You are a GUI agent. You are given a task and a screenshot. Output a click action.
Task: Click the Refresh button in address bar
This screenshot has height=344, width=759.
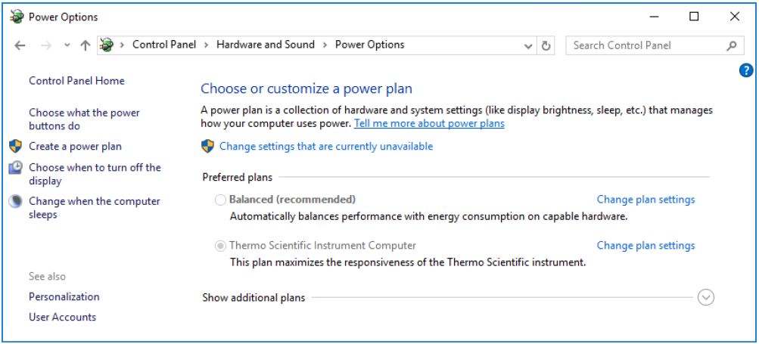coord(546,45)
